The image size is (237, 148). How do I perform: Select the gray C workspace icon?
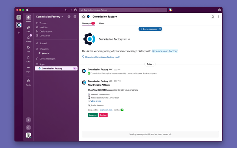[x=19, y=17]
